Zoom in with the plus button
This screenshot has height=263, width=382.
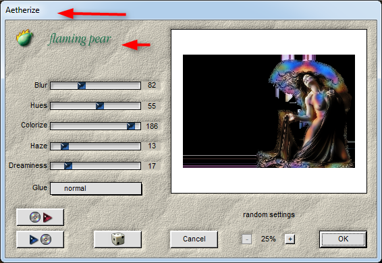(290, 239)
